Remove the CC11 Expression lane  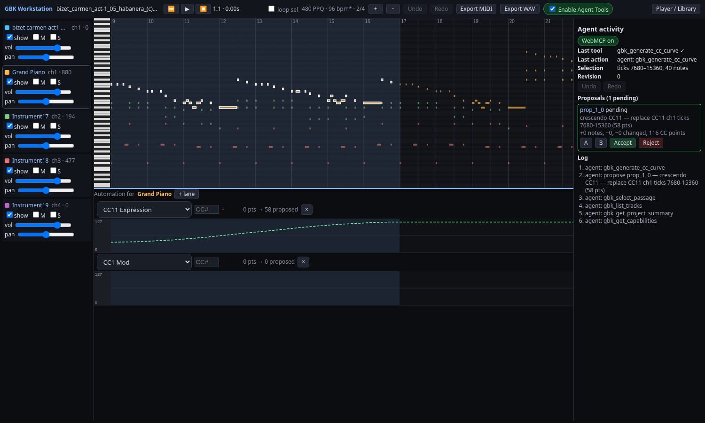point(306,210)
